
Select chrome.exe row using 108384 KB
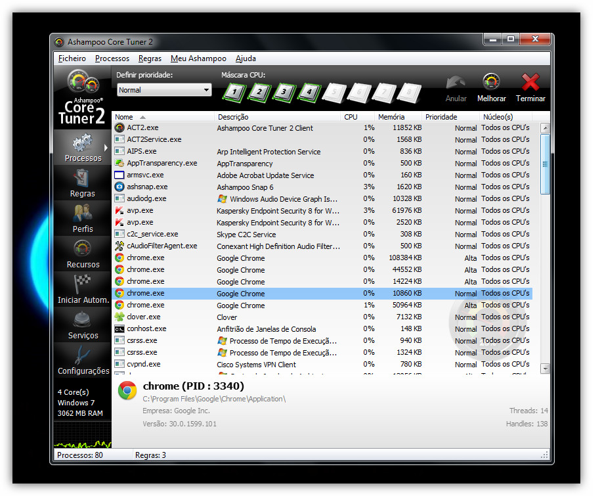322,258
